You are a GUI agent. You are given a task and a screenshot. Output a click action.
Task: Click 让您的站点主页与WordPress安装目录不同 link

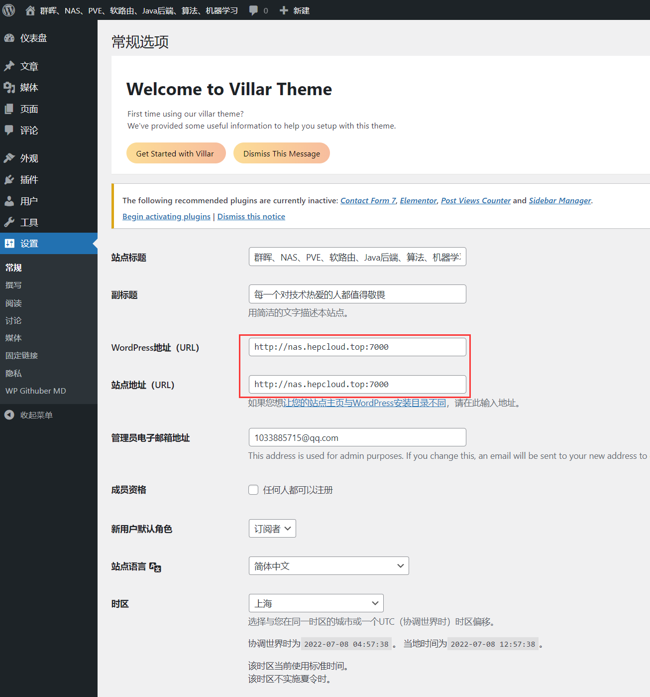(x=364, y=403)
